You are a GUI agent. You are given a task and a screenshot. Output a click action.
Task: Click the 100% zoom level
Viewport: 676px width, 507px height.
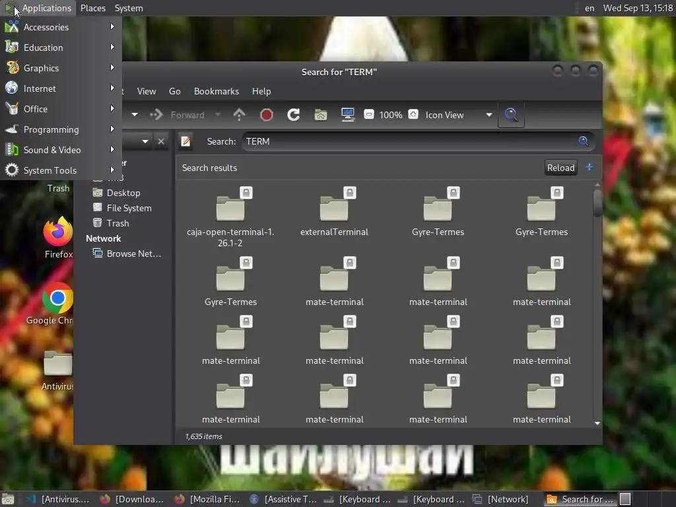coord(391,115)
